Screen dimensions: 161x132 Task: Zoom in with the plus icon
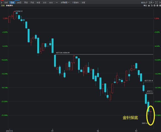point(154,6)
